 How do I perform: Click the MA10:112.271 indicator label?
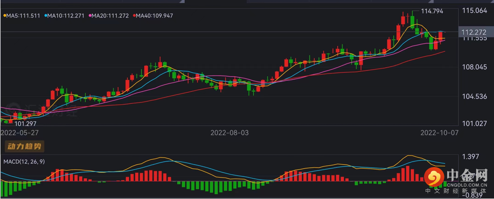(65, 16)
